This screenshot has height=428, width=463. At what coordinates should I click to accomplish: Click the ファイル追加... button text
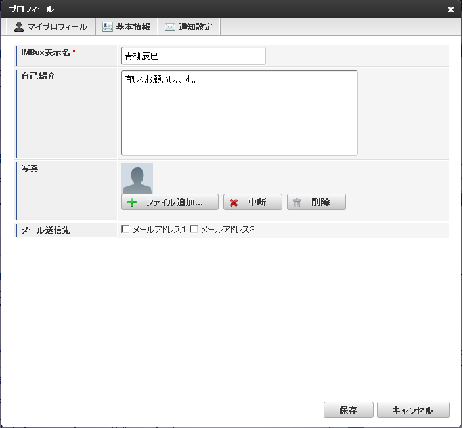(174, 202)
